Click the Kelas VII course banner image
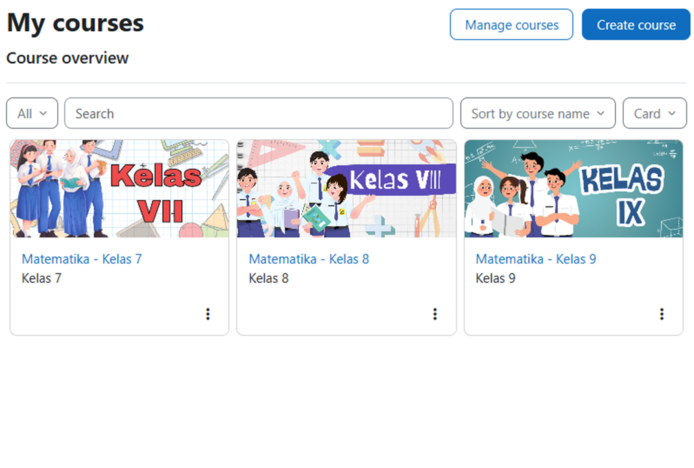The width and height of the screenshot is (694, 468). 119,188
